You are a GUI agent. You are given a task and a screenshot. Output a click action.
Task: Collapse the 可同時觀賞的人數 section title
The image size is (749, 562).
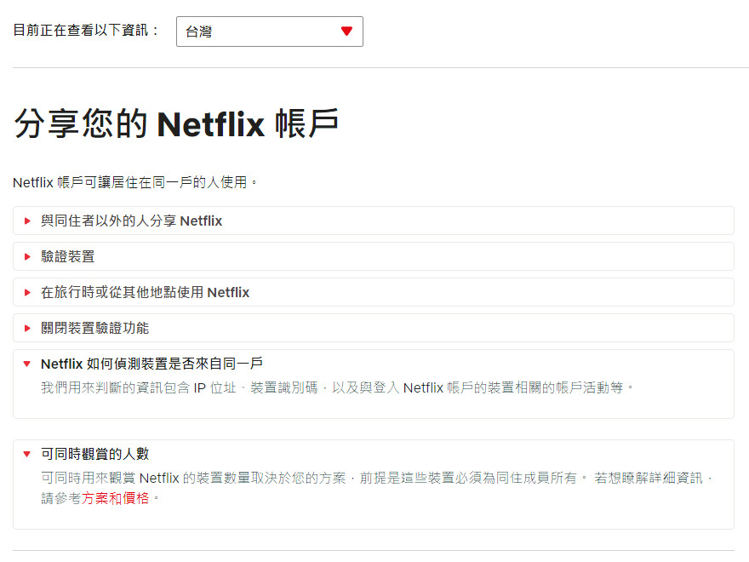click(94, 454)
